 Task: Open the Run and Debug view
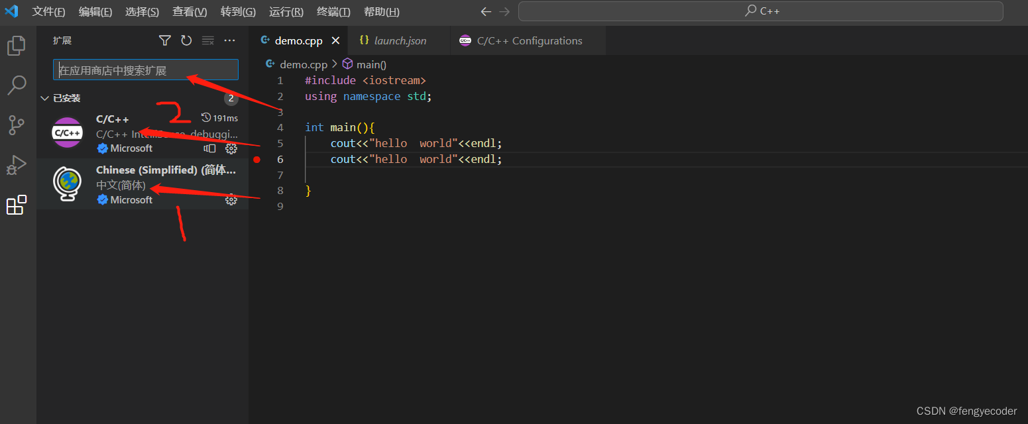(x=17, y=165)
